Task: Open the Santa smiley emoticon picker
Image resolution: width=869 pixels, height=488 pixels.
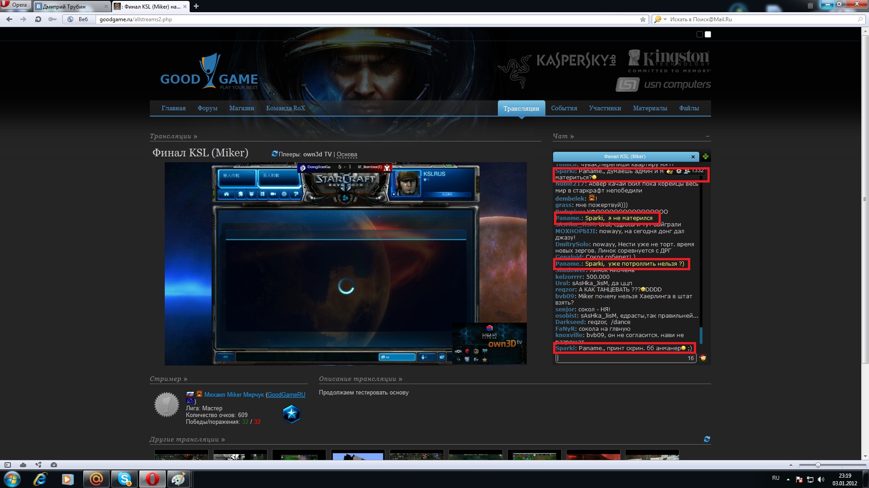Action: point(703,358)
